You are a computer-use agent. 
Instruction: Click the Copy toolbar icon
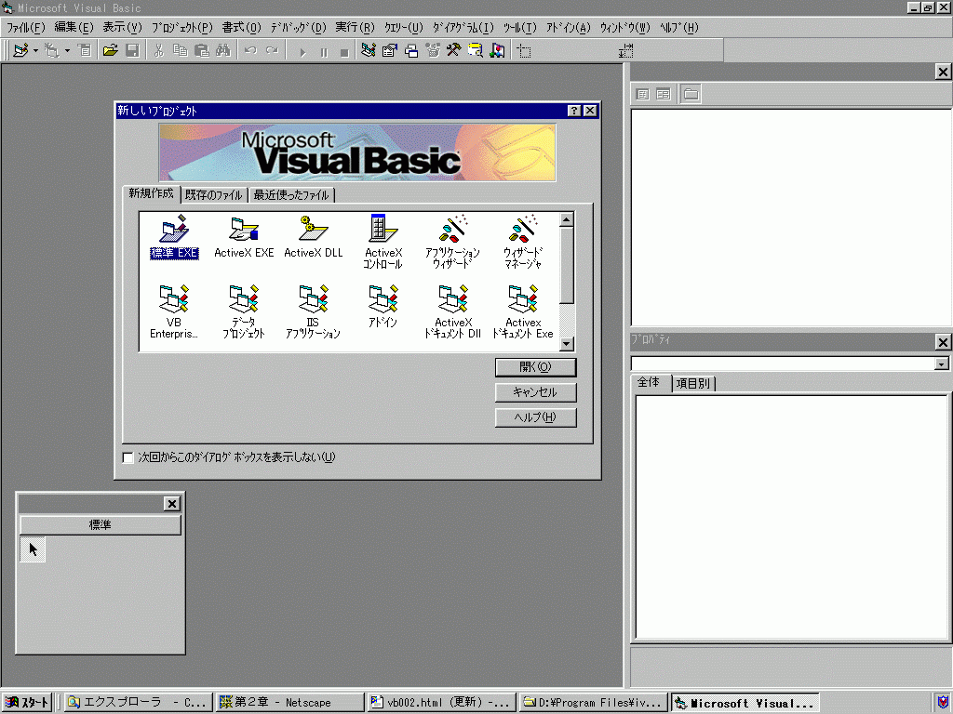tap(180, 50)
